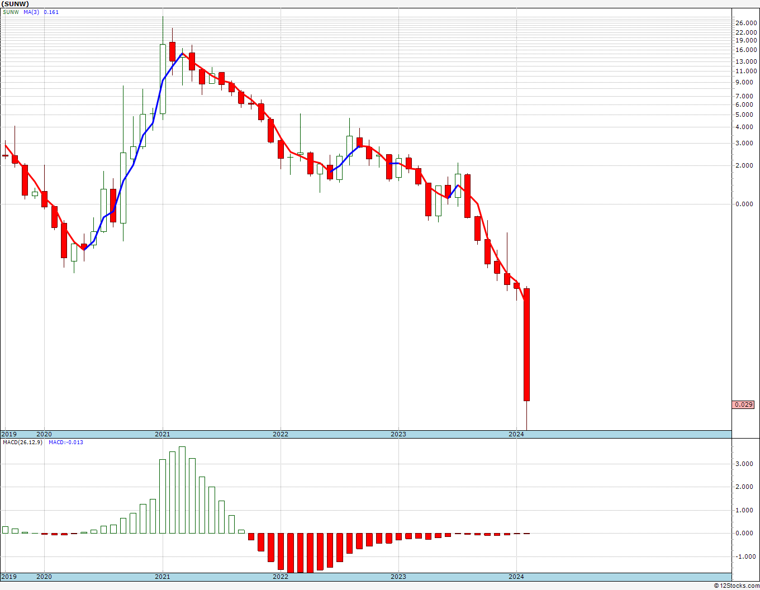Click the MACD(26,12,9) indicator label

[22, 442]
